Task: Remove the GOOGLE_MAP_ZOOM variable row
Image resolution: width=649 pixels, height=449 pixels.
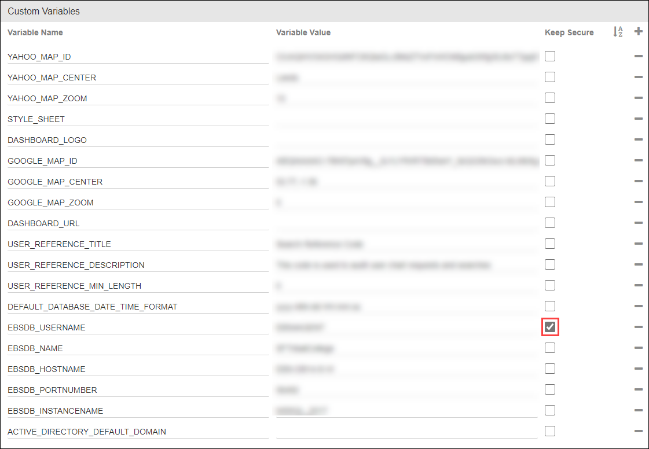Action: click(x=639, y=202)
